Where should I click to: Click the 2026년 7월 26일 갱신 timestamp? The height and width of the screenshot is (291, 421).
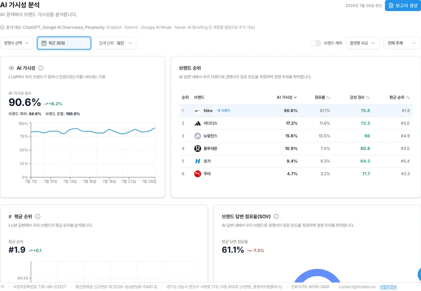click(x=364, y=6)
